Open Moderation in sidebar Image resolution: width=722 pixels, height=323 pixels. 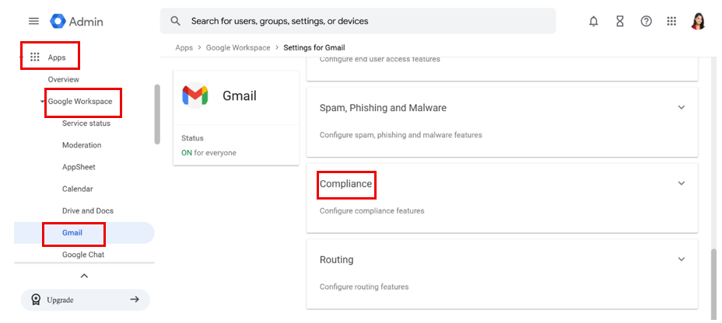tap(82, 145)
